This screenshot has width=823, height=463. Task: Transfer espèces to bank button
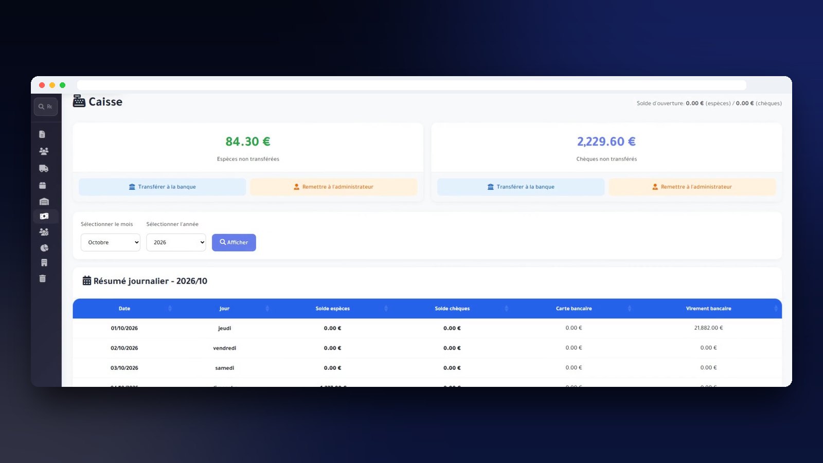click(162, 187)
